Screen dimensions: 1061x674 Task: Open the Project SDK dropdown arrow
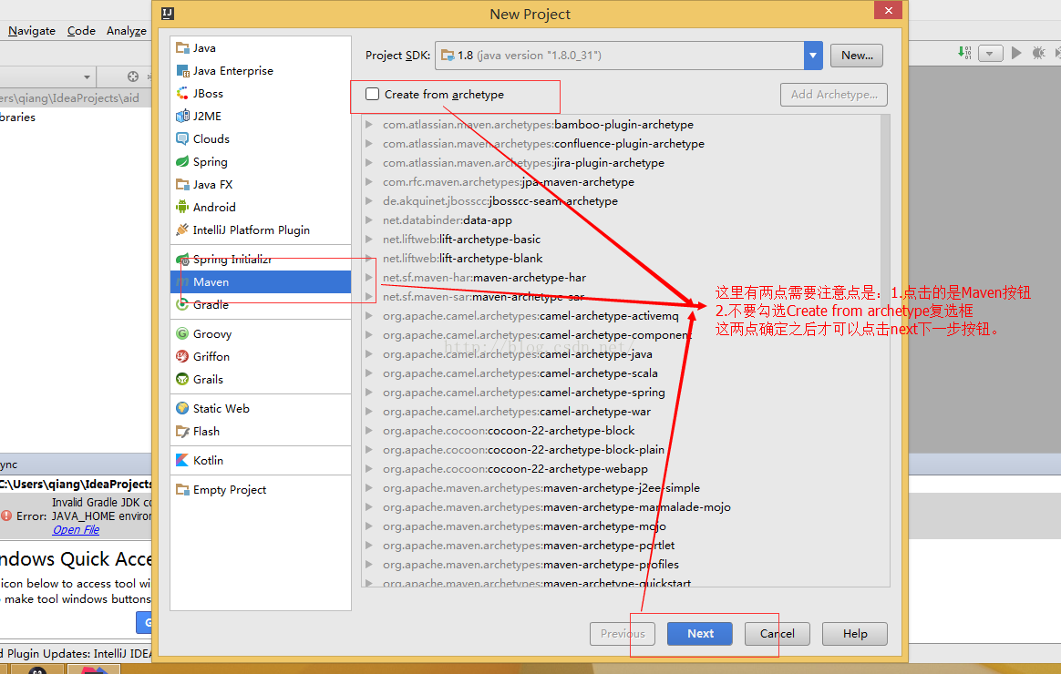813,56
